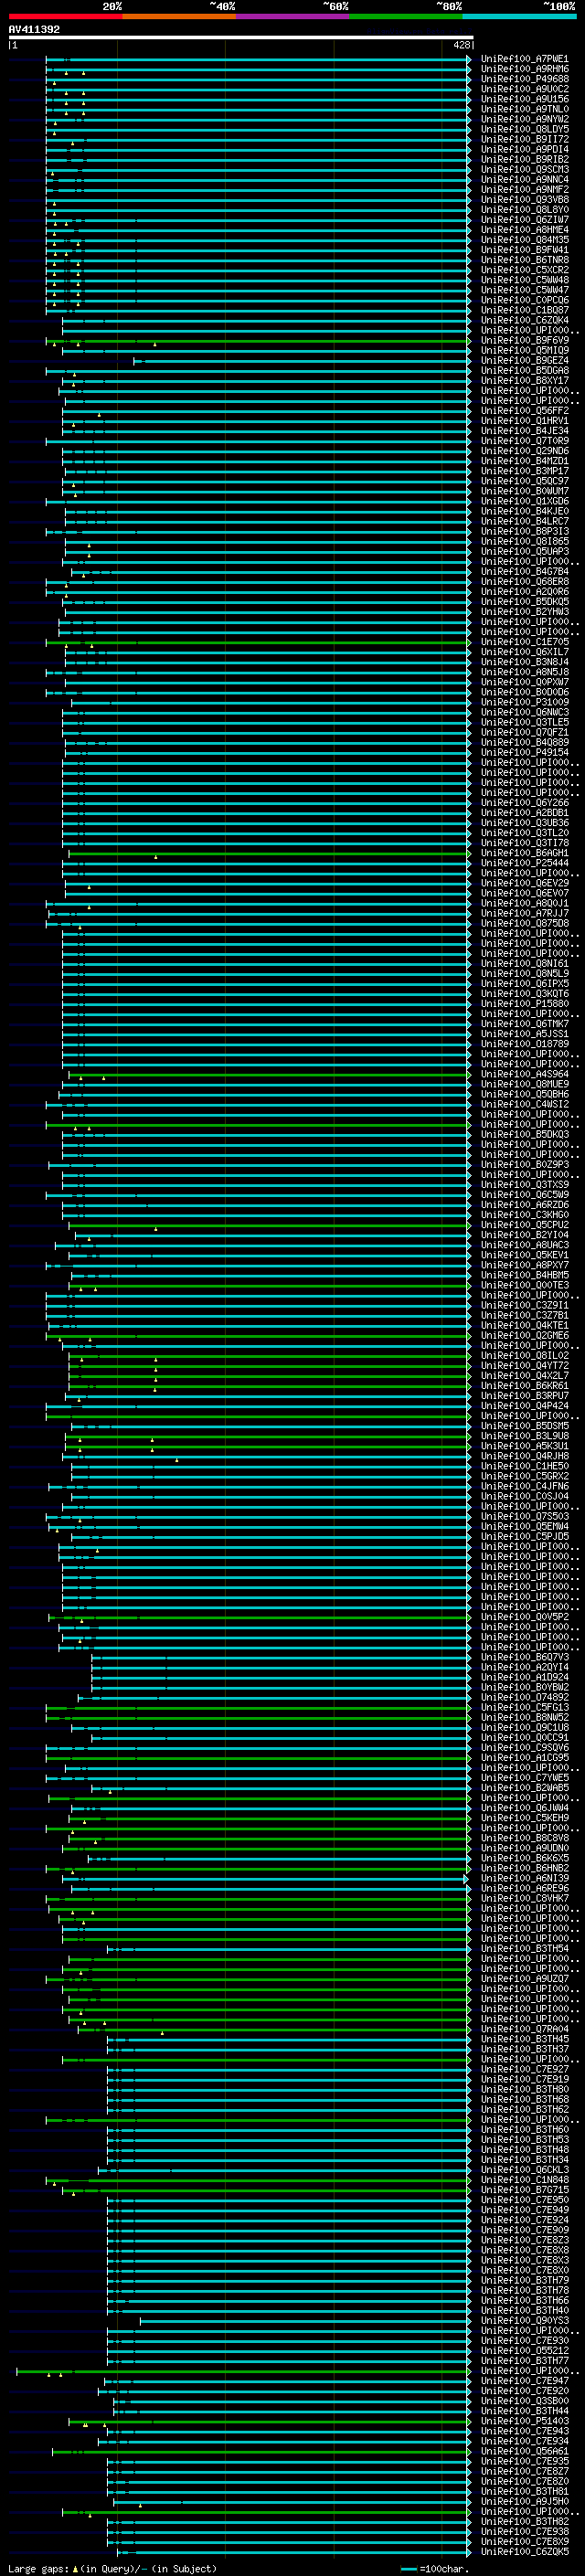Select UniRef100_B3RPU7 subject label
The height and width of the screenshot is (2576, 585).
tap(524, 1396)
